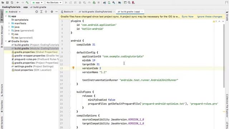229x129 pixels.
Task: Click the versionName "1.1" value in editor
Action: (x=103, y=72)
